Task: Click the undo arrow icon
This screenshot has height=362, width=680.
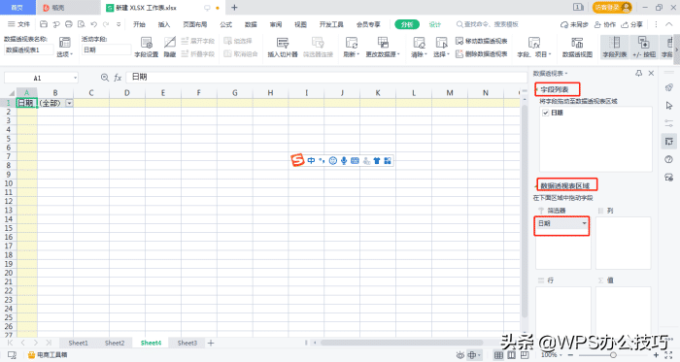Action: [x=93, y=24]
